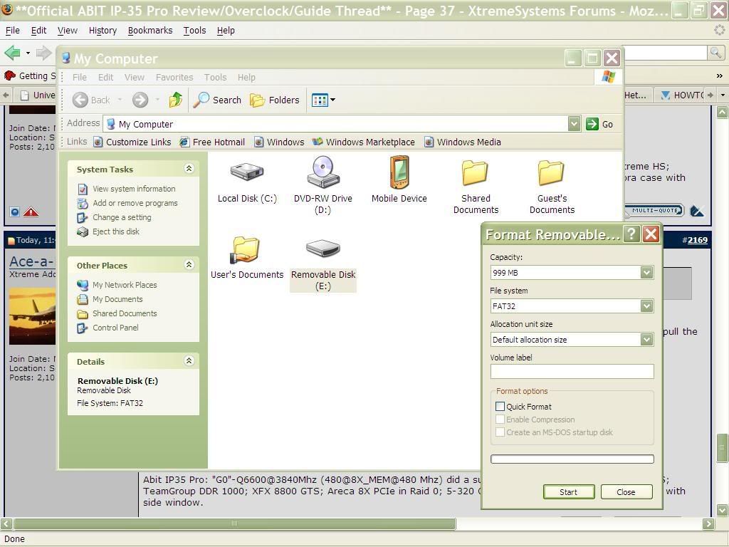Open the Views button menu
Viewport: 729px width, 547px height.
324,100
